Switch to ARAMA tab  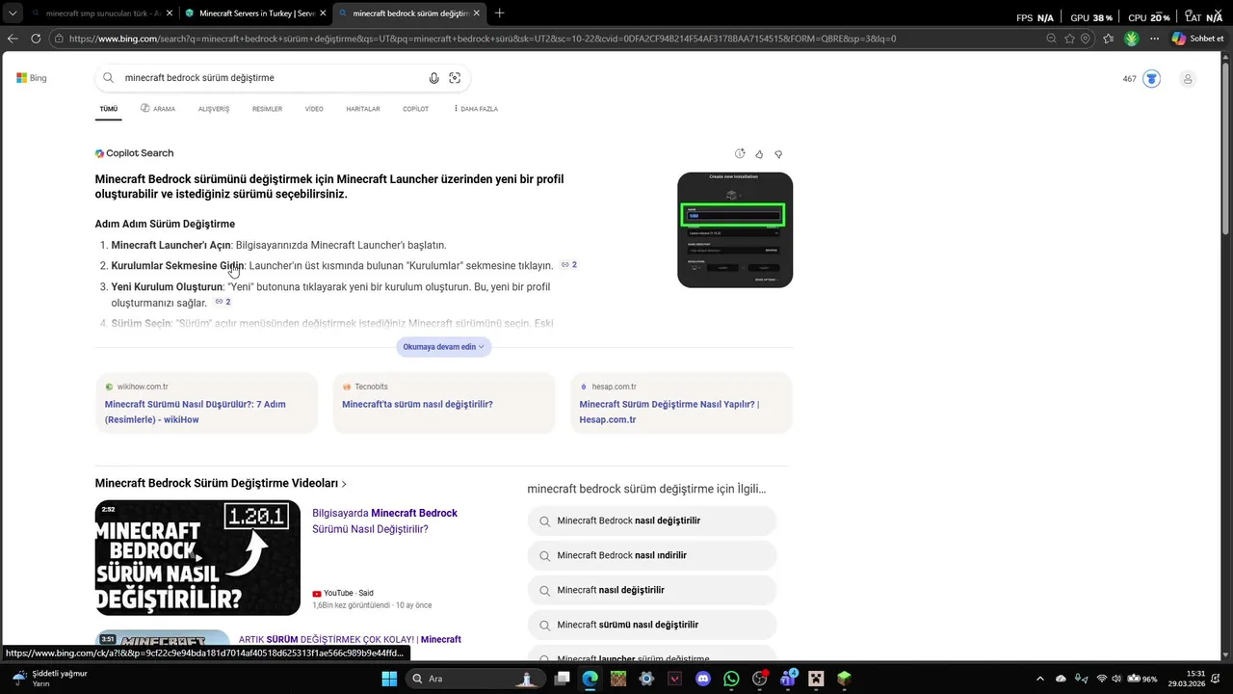[158, 109]
